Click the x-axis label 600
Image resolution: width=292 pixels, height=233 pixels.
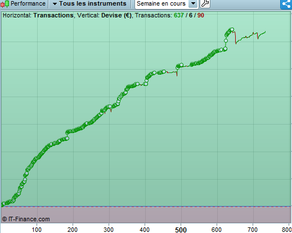[217, 230]
